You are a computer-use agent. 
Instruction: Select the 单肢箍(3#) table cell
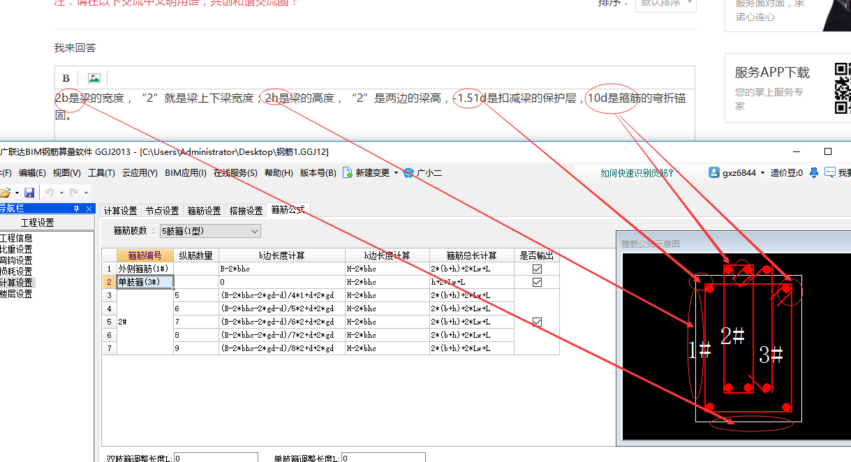(145, 282)
